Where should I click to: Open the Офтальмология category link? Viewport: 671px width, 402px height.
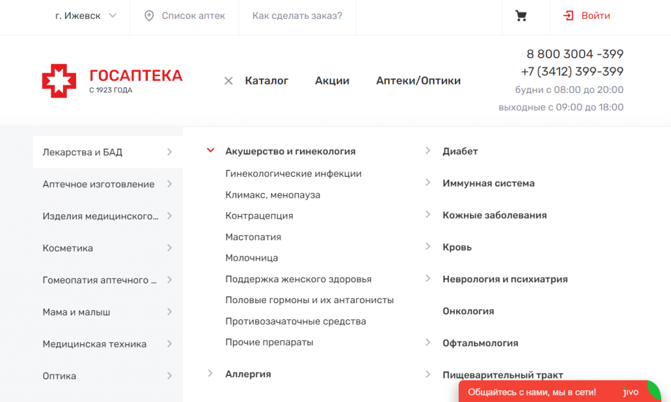(480, 344)
